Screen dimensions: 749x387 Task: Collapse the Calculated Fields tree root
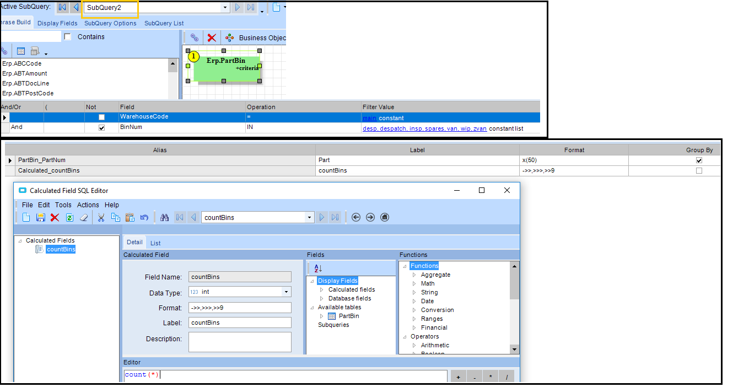20,240
